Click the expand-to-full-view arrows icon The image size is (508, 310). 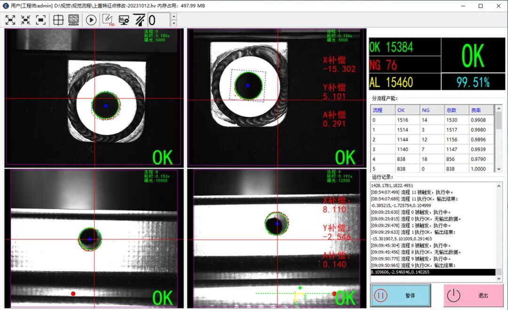[10, 20]
